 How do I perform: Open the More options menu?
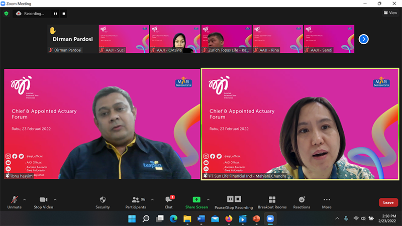[327, 202]
